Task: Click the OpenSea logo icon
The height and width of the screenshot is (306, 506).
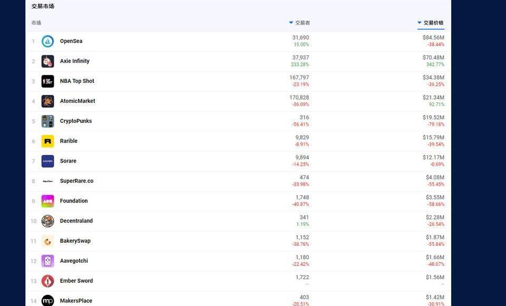Action: pos(47,41)
